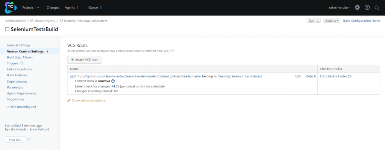Select Build Step: Maven in sidebar
Viewport: 385px width, 150px height.
[20, 57]
